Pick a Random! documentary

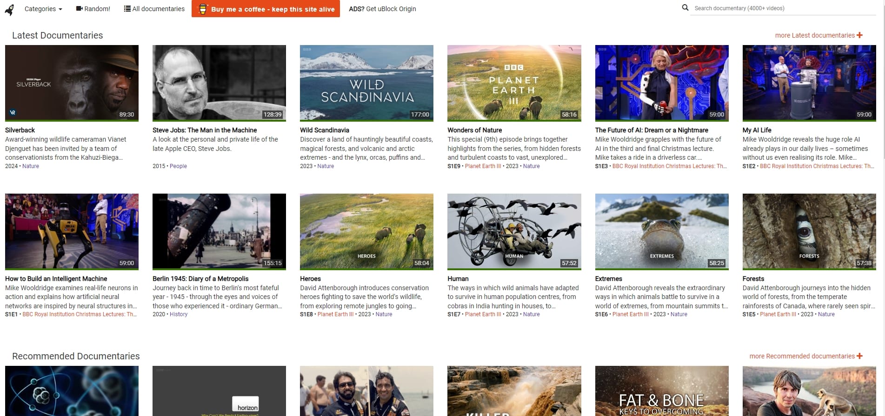(x=93, y=9)
